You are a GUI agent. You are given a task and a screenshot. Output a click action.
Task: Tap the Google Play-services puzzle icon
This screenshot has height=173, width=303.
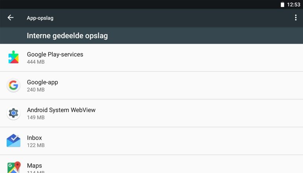[x=13, y=57]
